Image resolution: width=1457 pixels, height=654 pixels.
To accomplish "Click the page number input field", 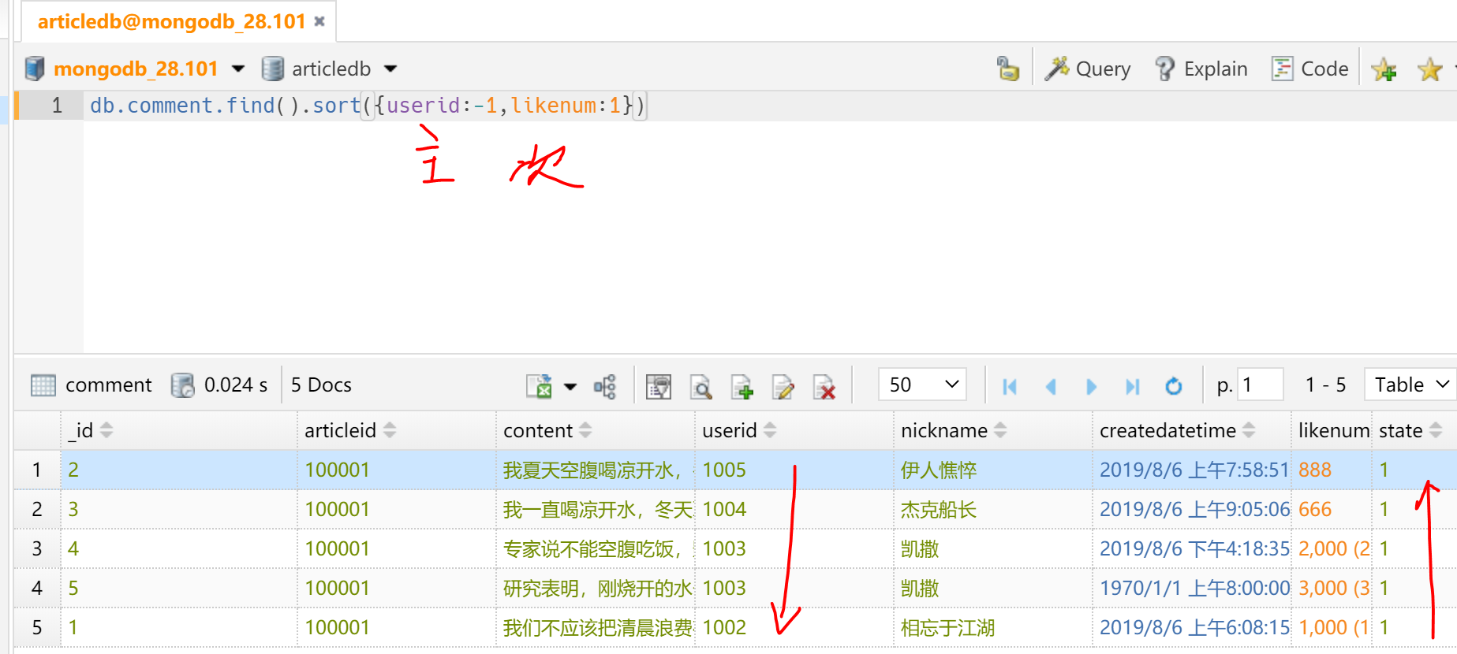I will pos(1260,385).
